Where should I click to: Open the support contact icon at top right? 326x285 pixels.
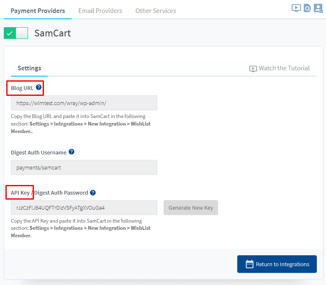point(318,8)
